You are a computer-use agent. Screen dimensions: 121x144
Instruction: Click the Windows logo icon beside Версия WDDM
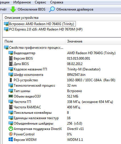[11, 139]
